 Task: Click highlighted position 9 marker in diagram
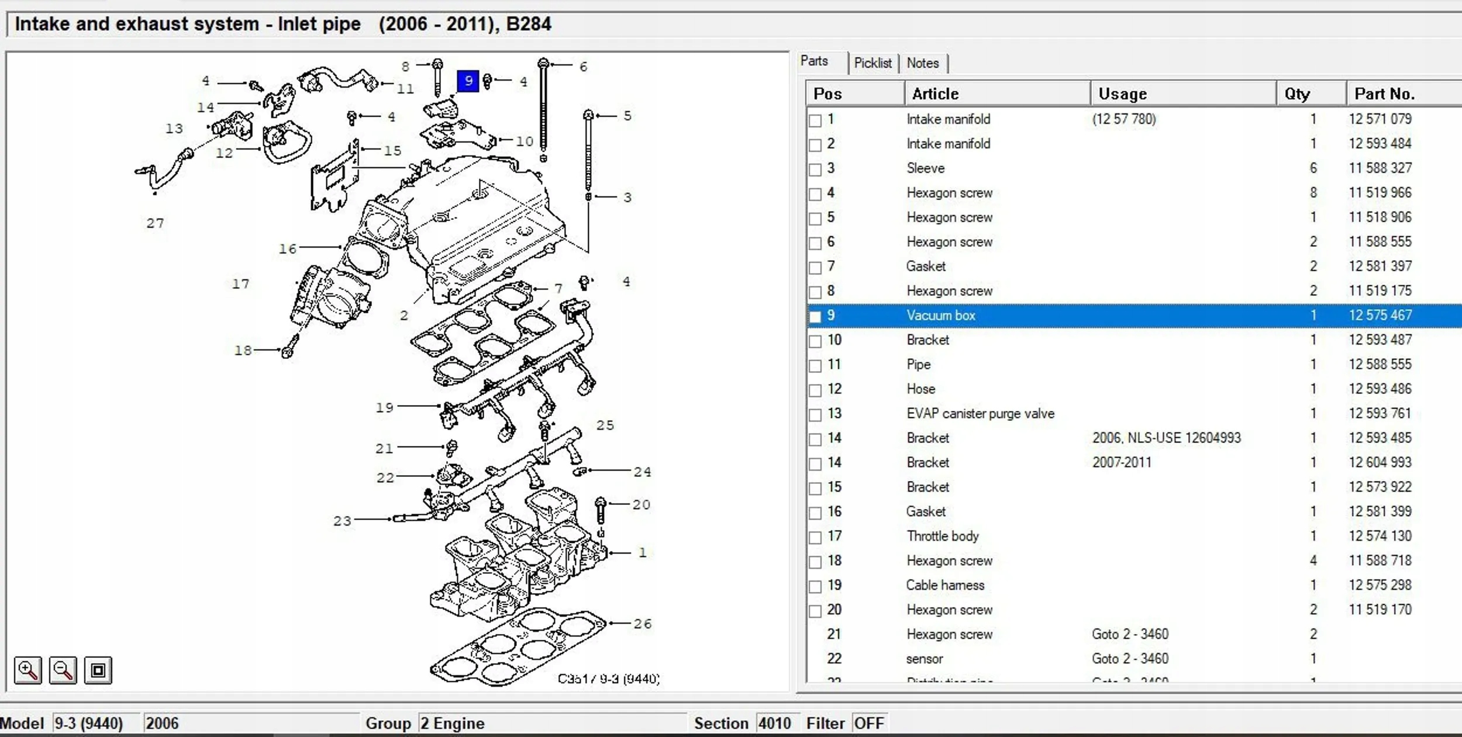(468, 81)
